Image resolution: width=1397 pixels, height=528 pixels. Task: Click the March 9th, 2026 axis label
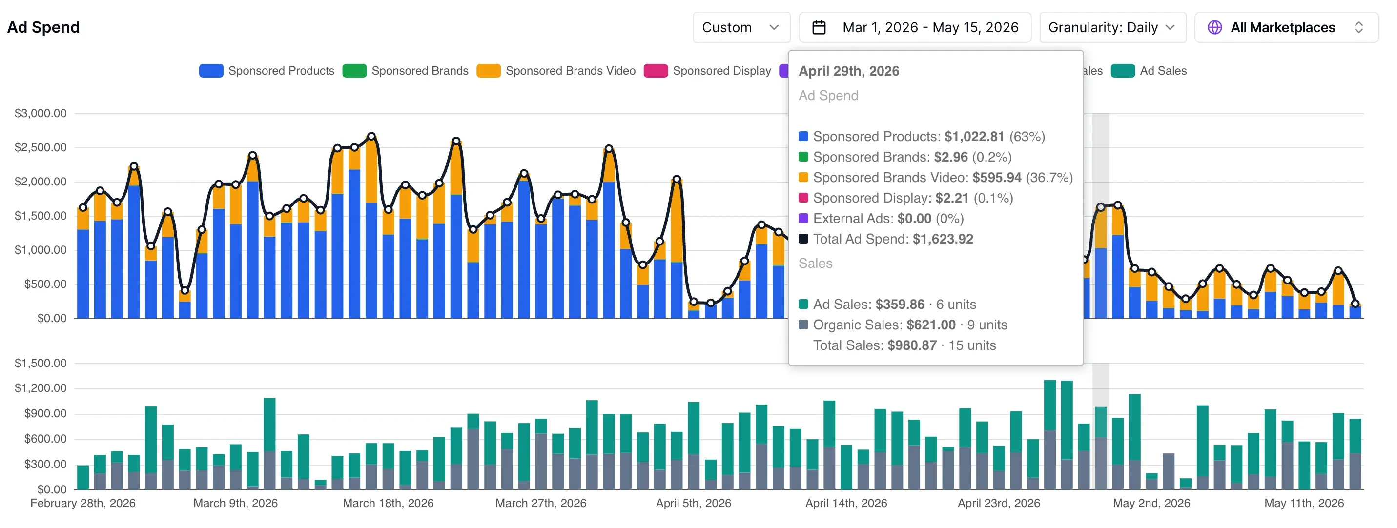[235, 504]
